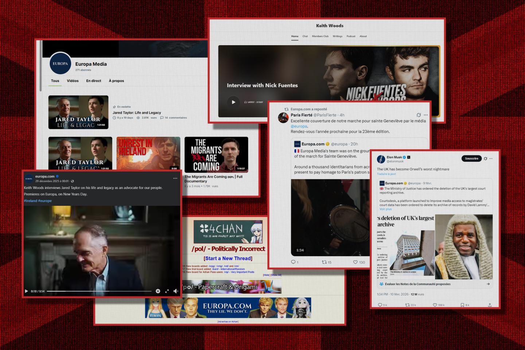Open the Podcast menu on Keith Woods site
525x350 pixels.
coord(351,36)
